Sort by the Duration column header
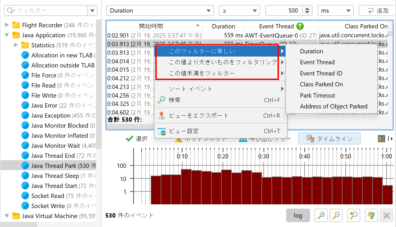Screen dimensions: 396x227 click(x=223, y=26)
